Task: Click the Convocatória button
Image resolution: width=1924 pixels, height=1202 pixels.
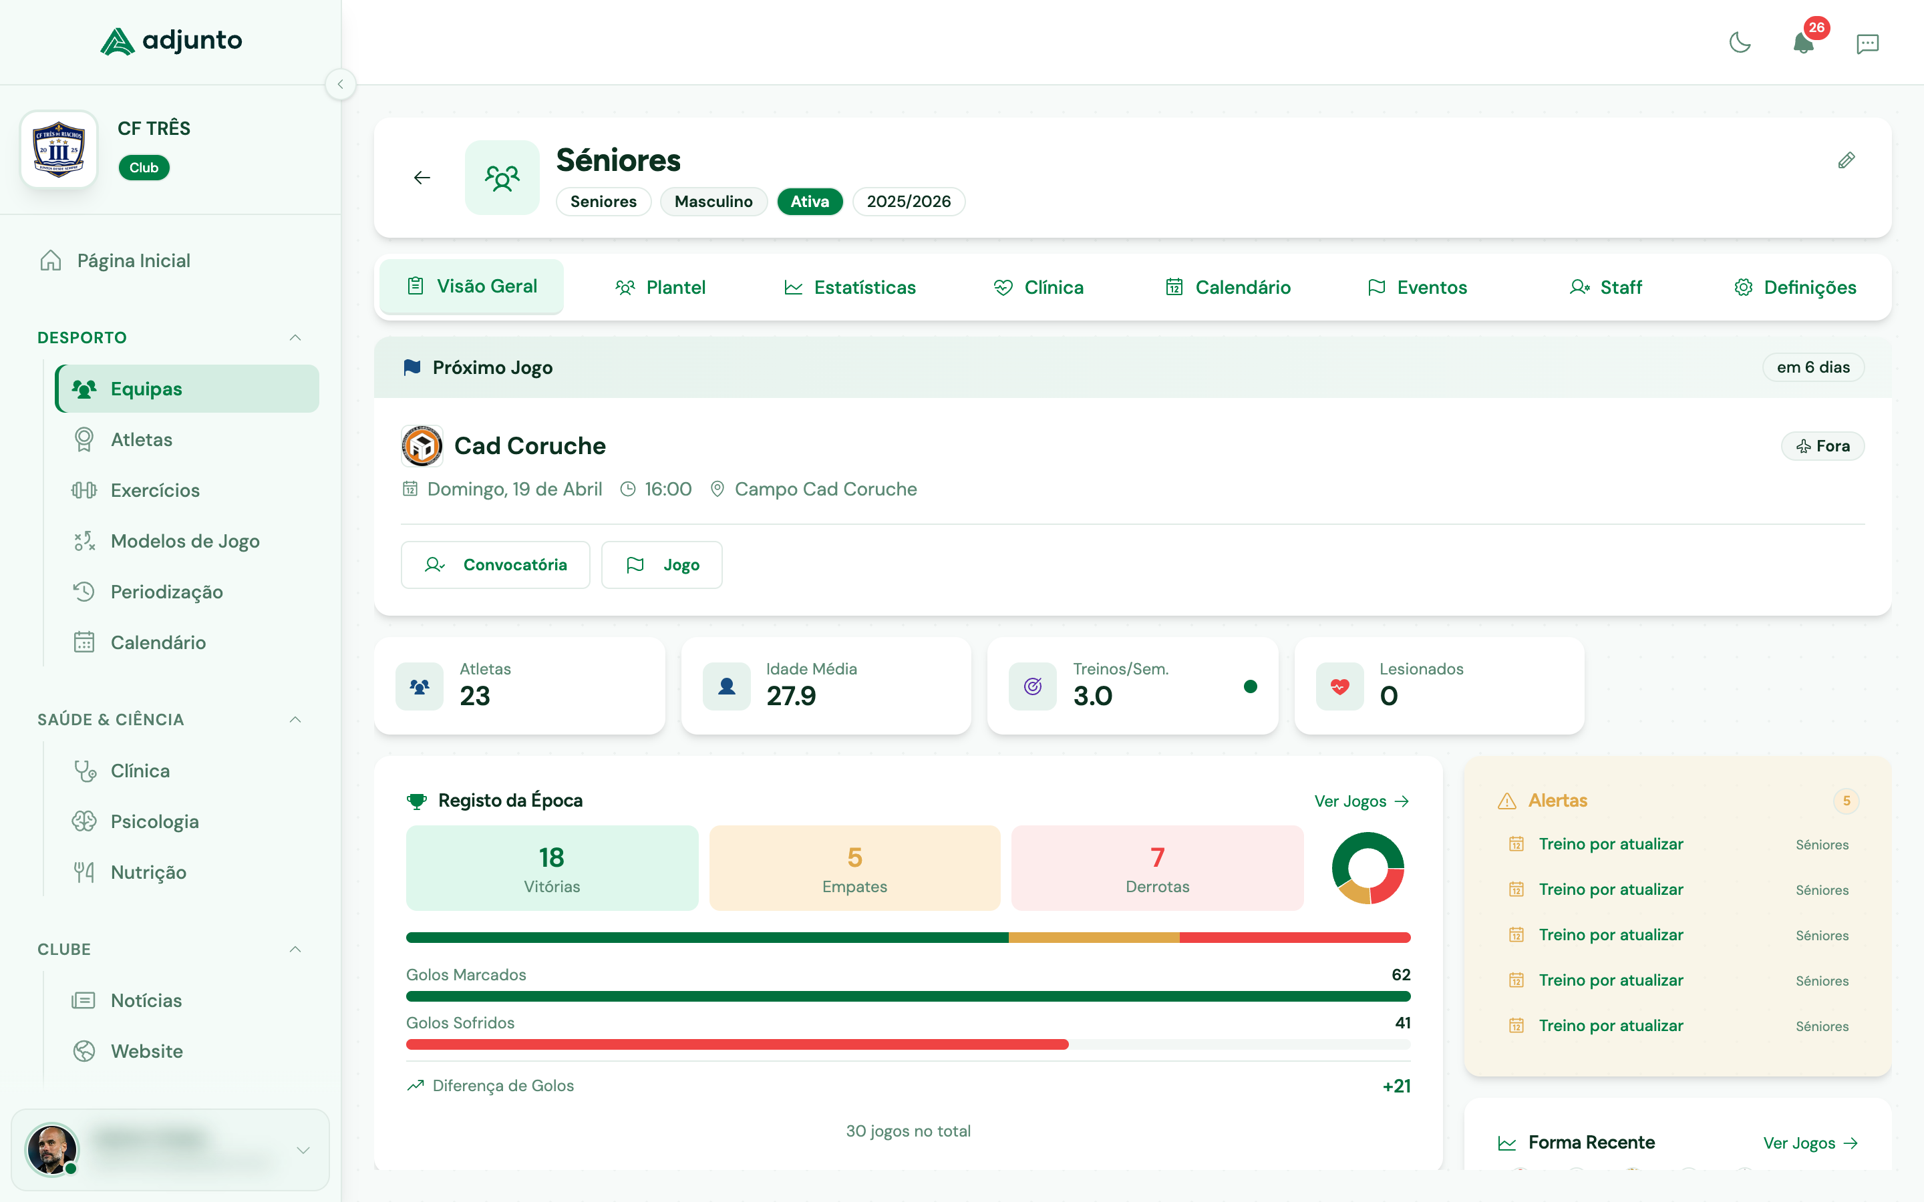Action: tap(495, 564)
